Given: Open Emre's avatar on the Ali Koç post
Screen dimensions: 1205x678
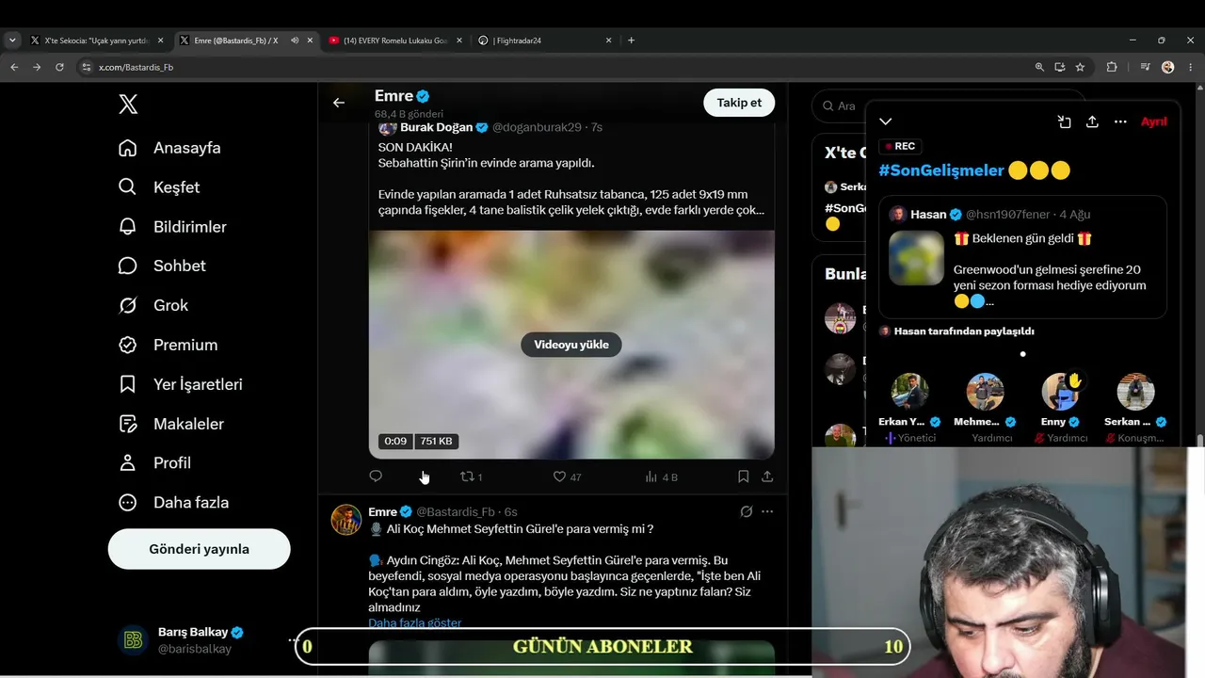Looking at the screenshot, I should 346,520.
